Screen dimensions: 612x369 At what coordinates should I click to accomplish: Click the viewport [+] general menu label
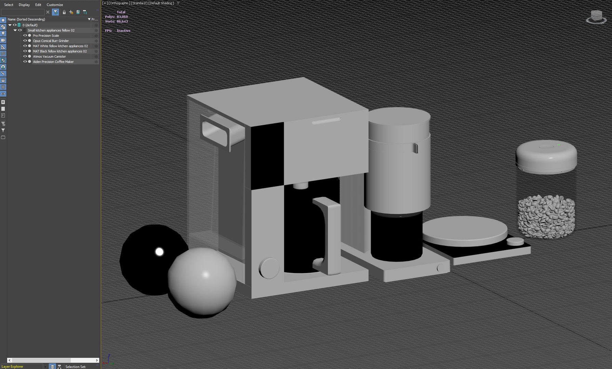pos(105,3)
